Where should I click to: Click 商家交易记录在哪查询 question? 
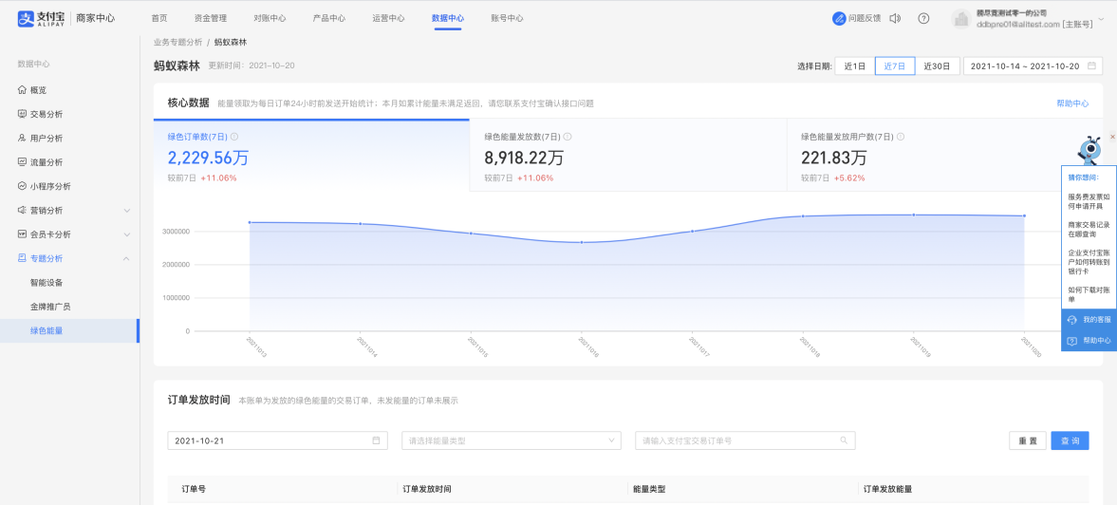(1089, 229)
